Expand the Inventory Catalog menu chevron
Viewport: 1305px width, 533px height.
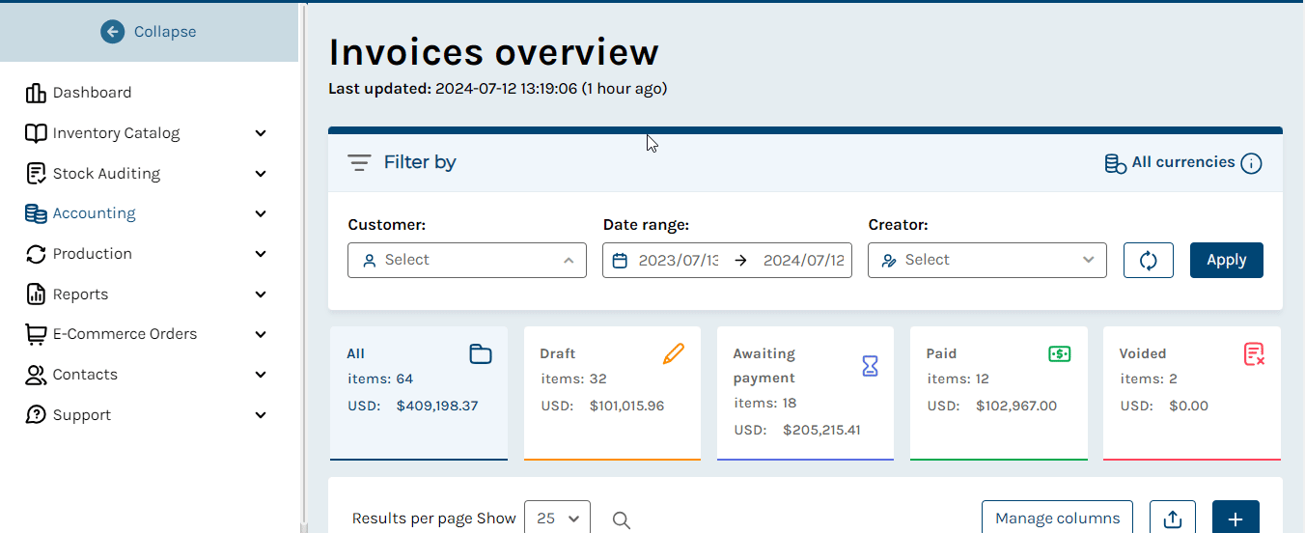(261, 133)
